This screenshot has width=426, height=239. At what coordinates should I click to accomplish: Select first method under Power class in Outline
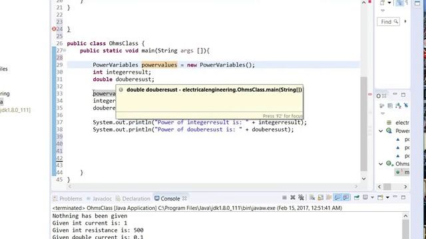(x=403, y=139)
